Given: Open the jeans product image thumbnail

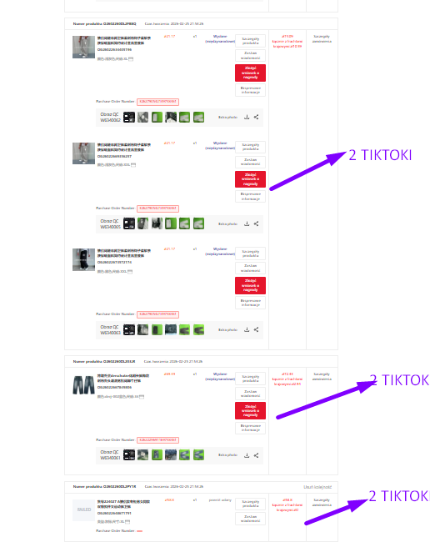Looking at the screenshot, I should pyautogui.click(x=83, y=384).
